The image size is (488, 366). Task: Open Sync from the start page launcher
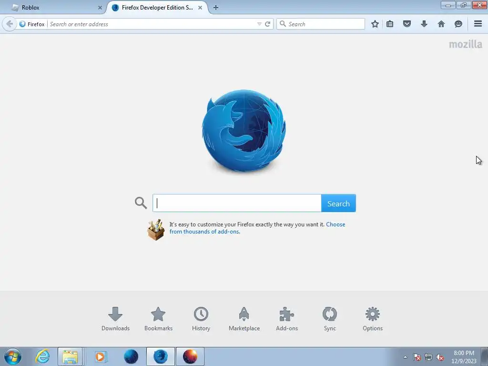click(x=330, y=319)
